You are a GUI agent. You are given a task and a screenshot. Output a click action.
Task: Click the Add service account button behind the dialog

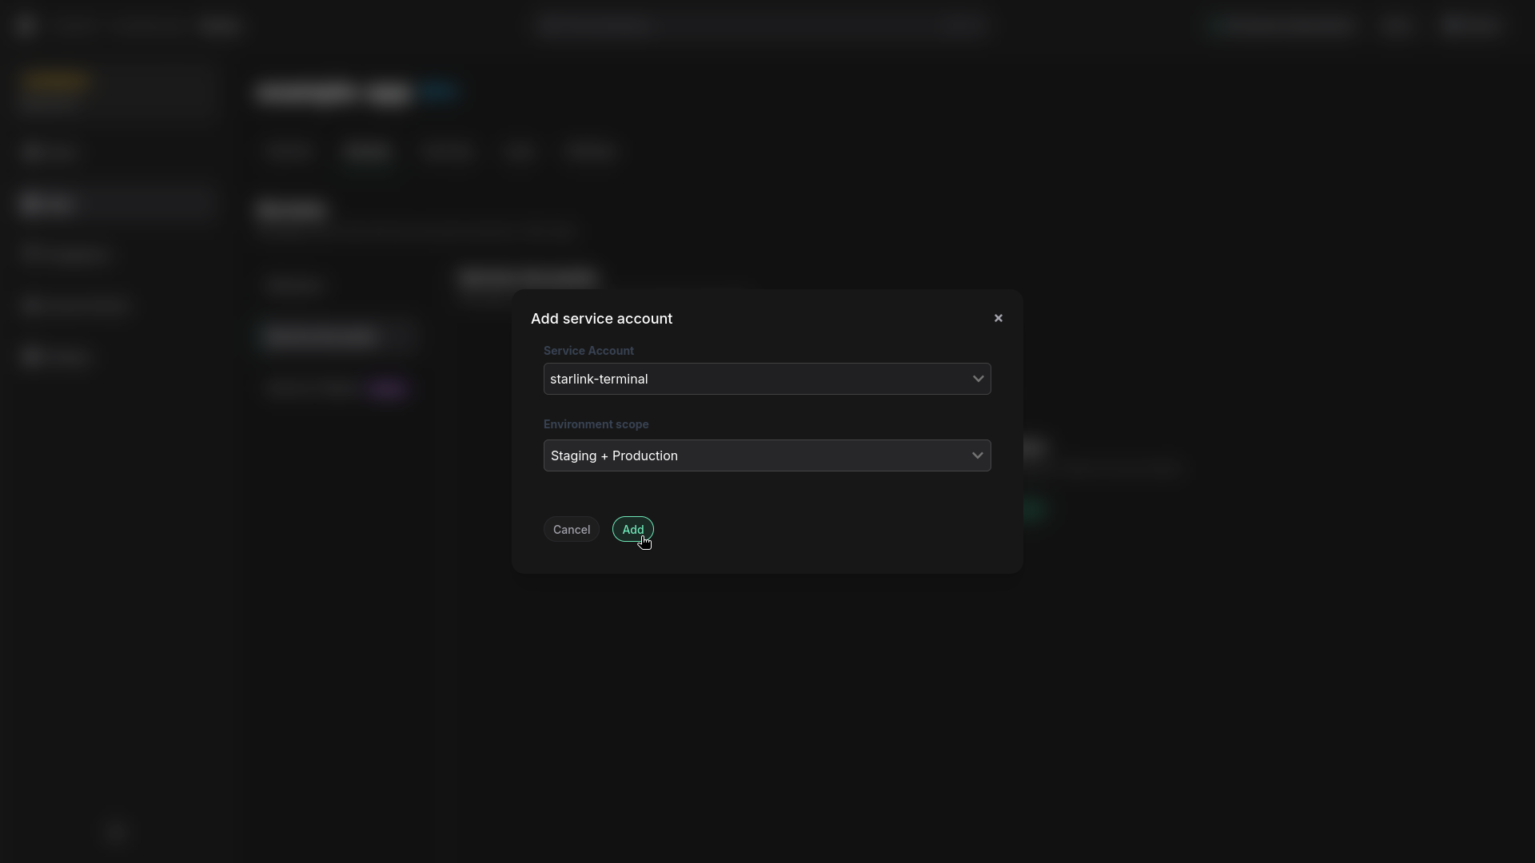527,277
